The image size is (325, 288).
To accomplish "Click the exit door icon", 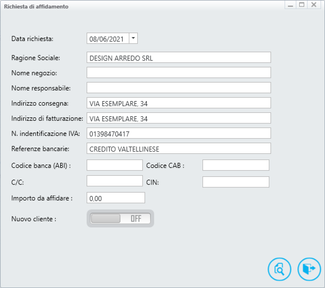I will [309, 269].
